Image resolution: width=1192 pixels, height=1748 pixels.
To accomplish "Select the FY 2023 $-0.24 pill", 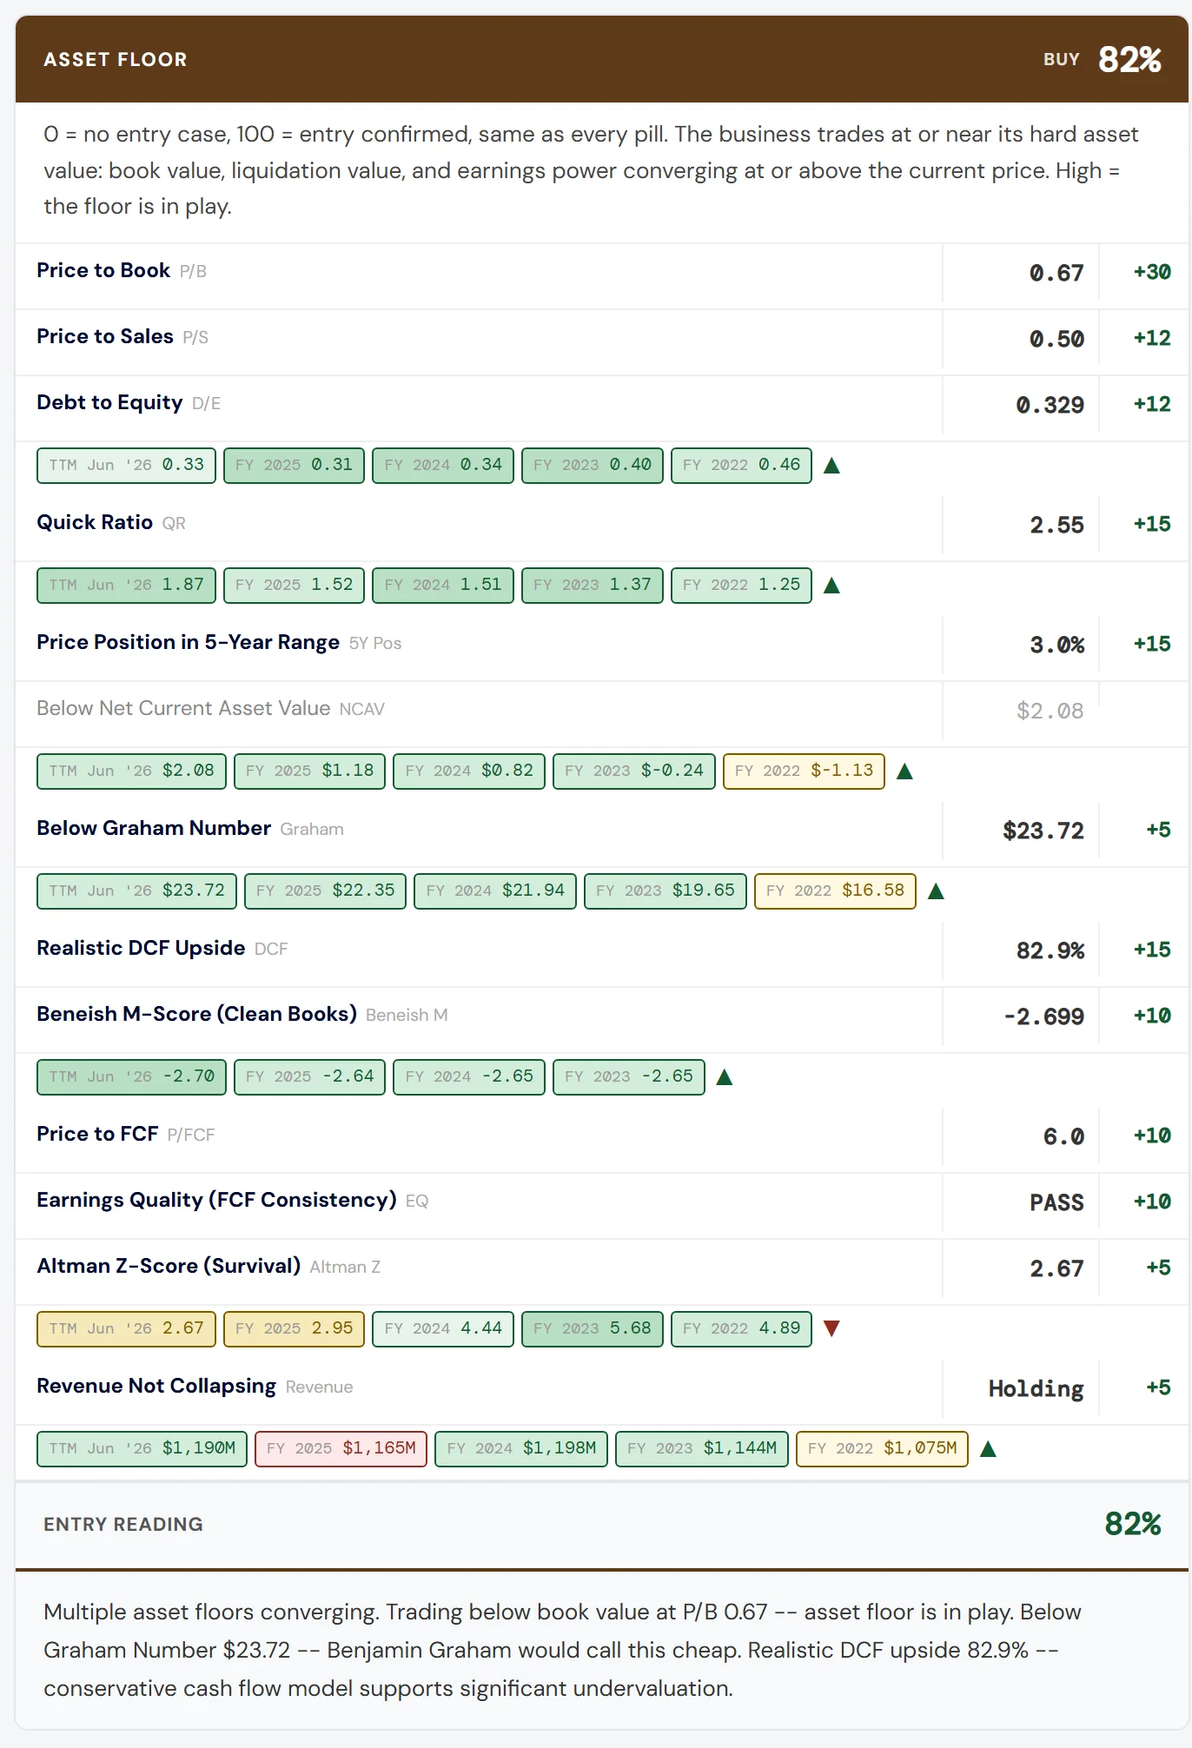I will click(633, 771).
